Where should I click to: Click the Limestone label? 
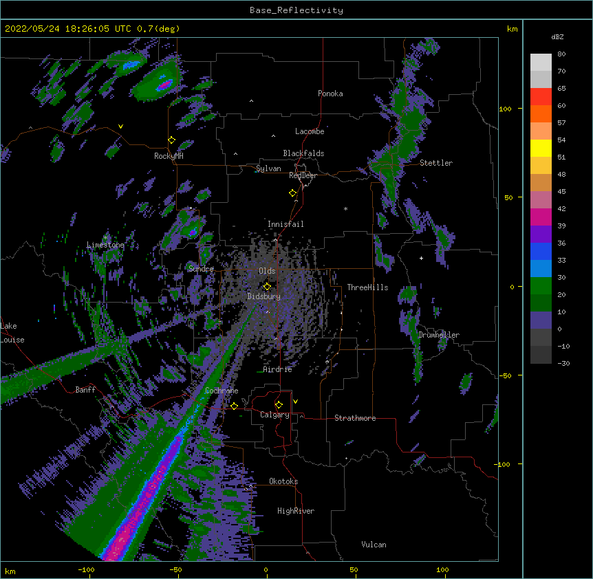[x=105, y=245]
